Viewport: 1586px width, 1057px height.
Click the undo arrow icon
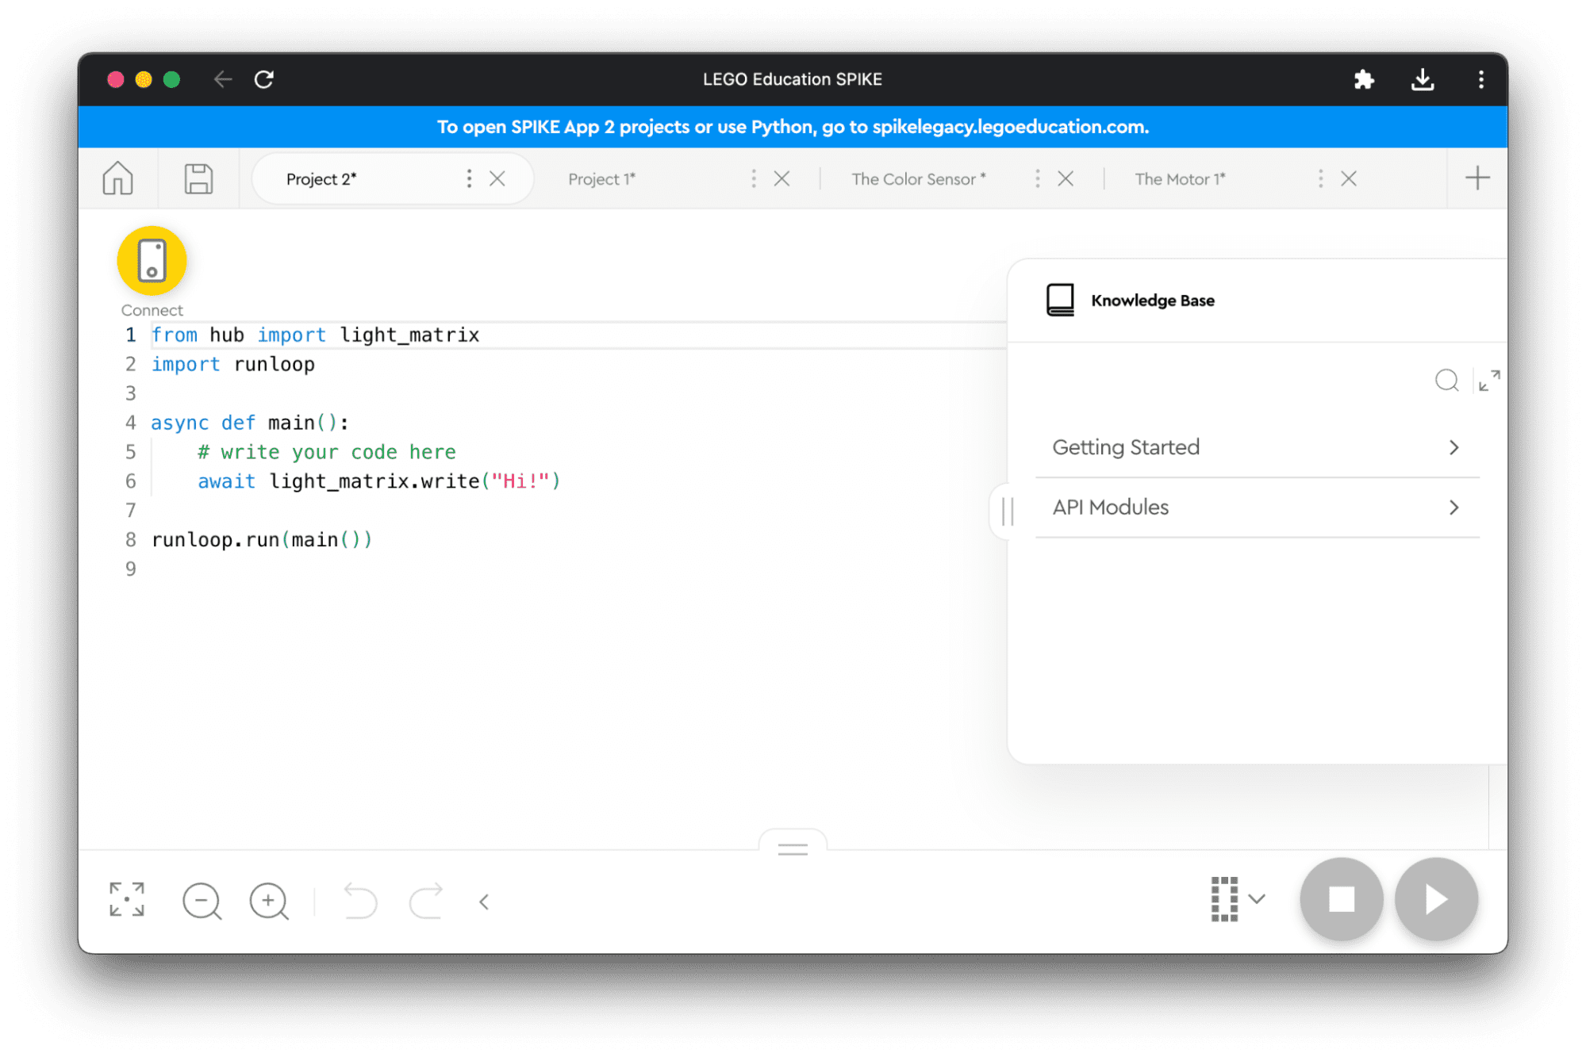[x=358, y=900]
